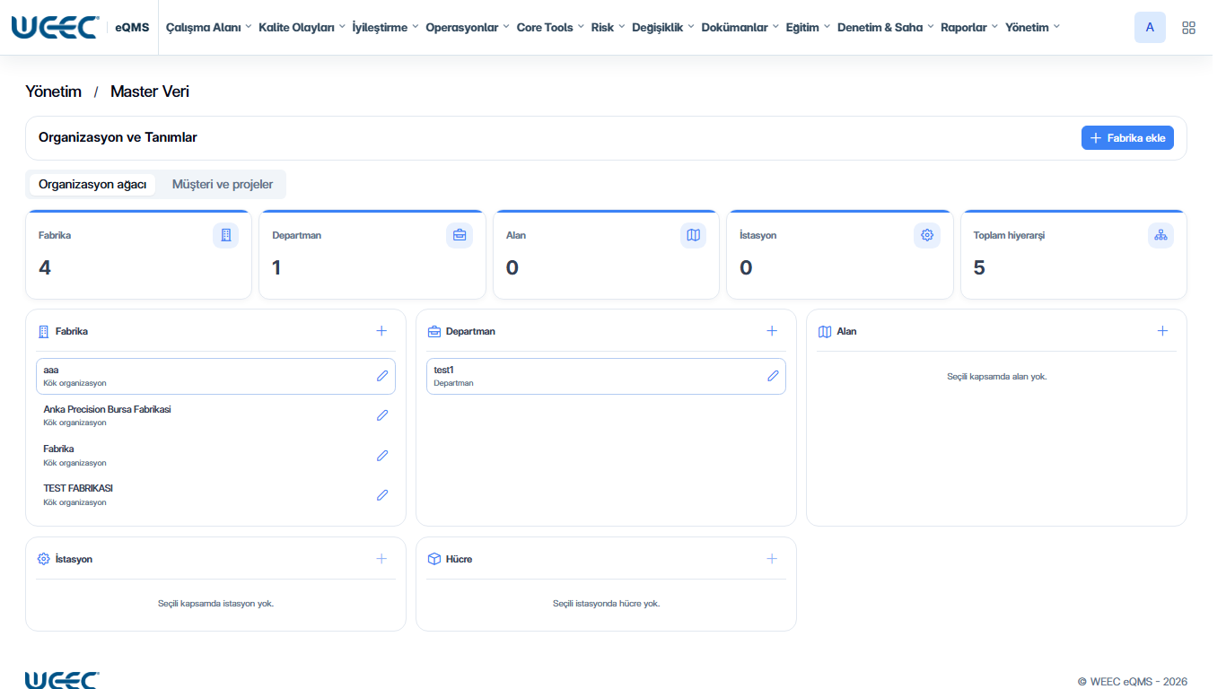This screenshot has height=689, width=1226.
Task: Click the Toplam hiyerarşi hierarchy icon
Action: pos(1160,235)
